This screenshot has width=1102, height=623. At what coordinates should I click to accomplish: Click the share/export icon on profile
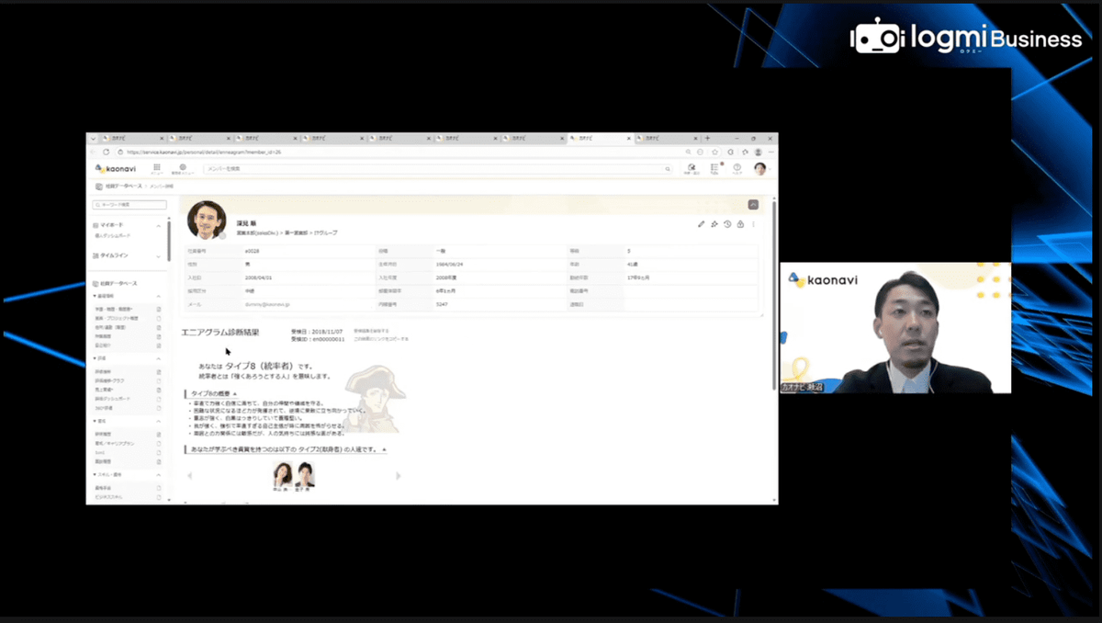coord(740,223)
